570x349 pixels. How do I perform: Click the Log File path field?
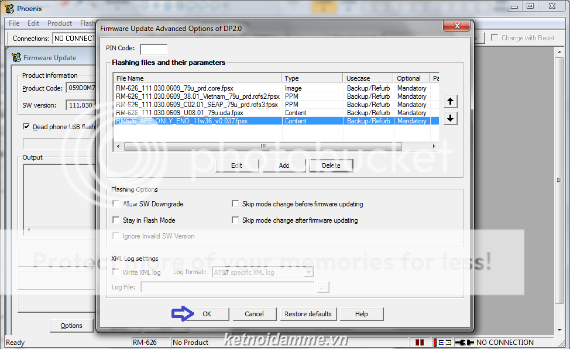(x=227, y=287)
